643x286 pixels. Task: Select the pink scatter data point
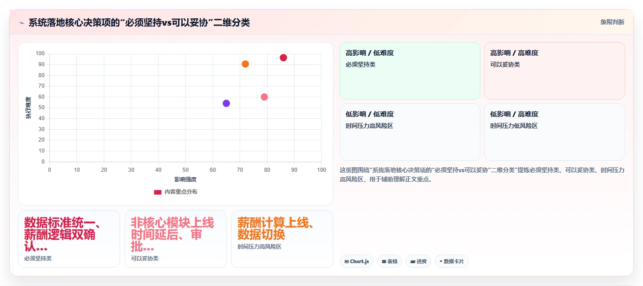264,97
